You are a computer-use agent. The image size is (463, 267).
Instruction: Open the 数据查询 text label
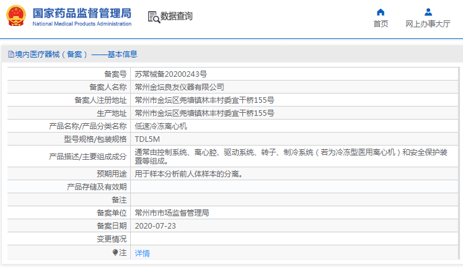(x=177, y=16)
